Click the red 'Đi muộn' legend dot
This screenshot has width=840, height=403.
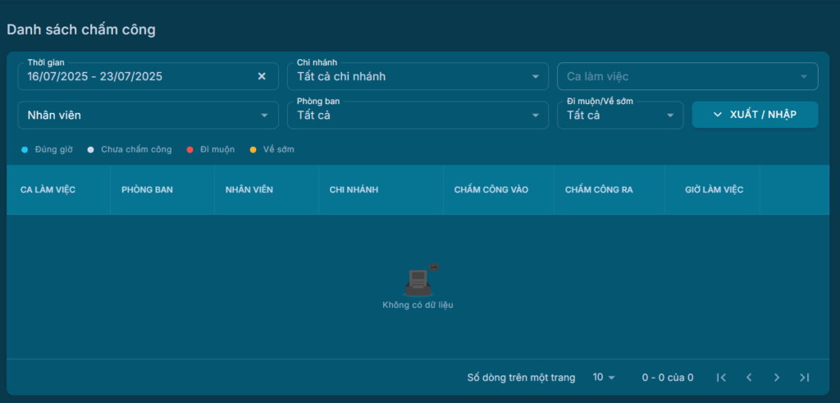click(189, 150)
